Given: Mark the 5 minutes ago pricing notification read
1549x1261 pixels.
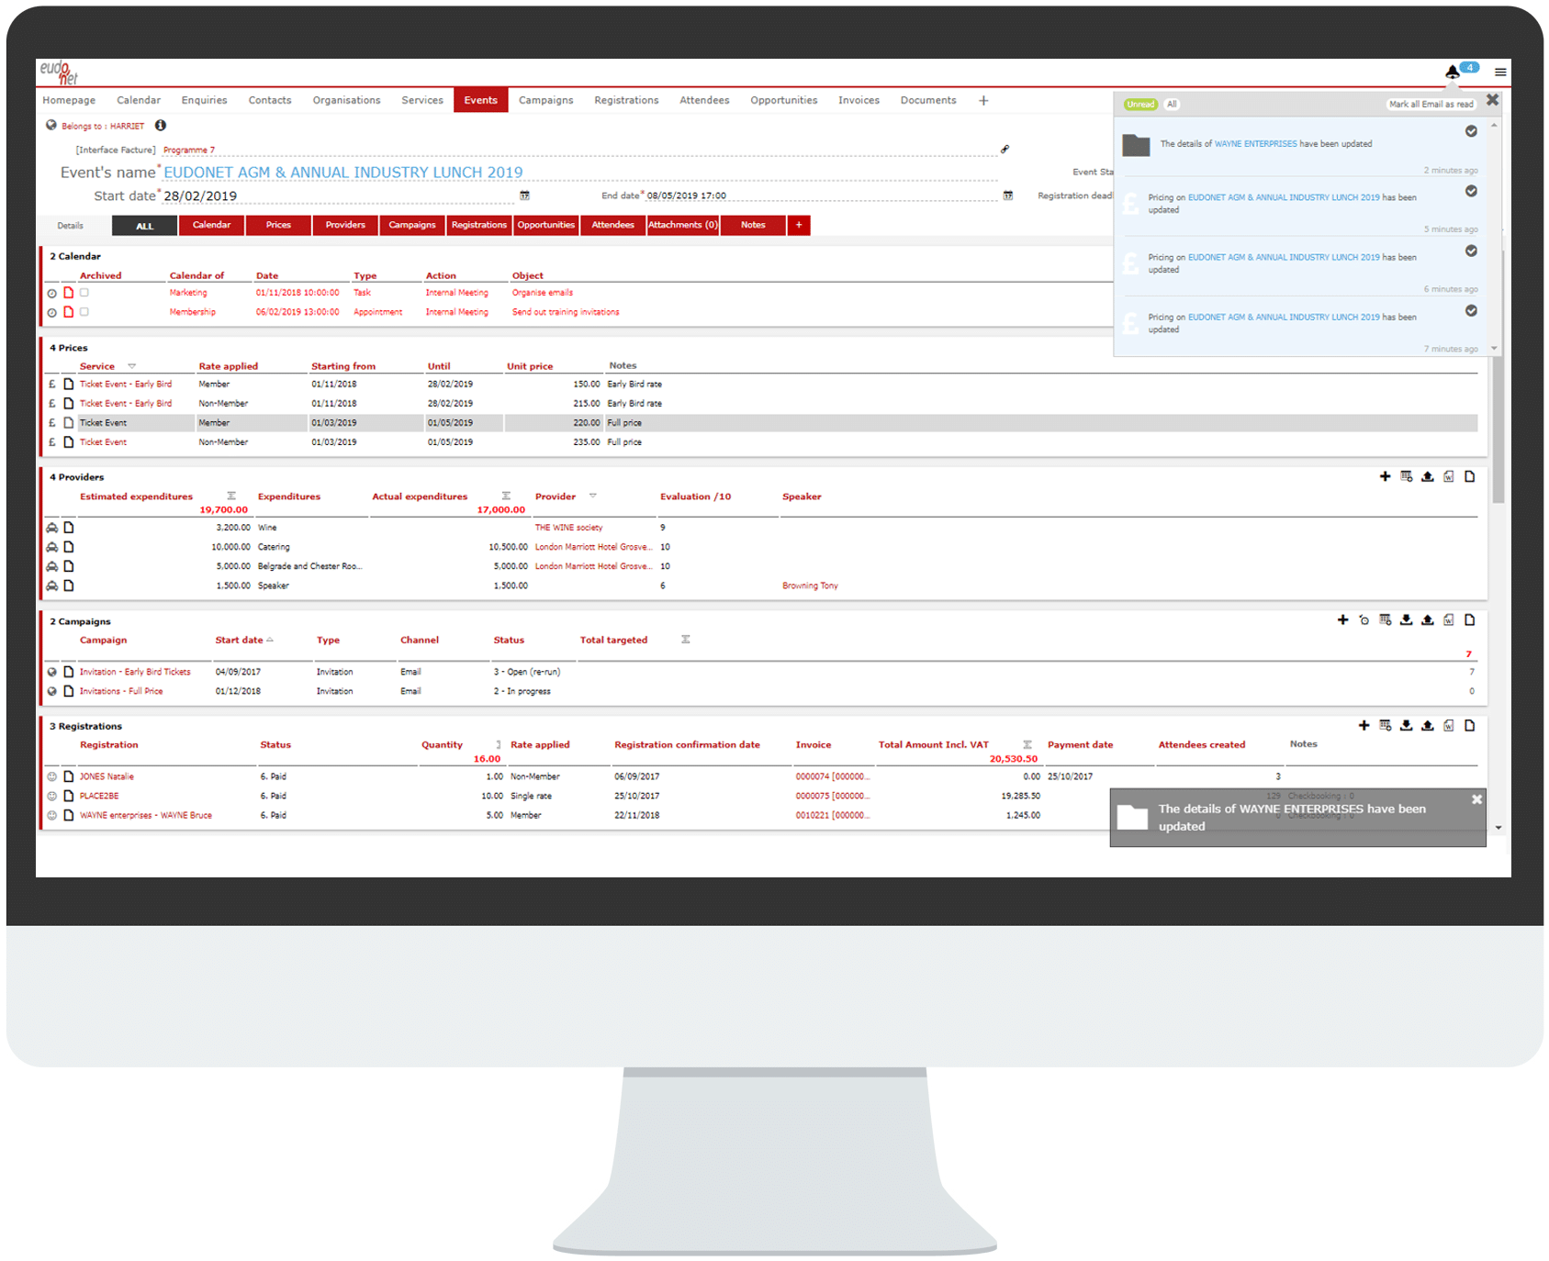Looking at the screenshot, I should 1471,191.
